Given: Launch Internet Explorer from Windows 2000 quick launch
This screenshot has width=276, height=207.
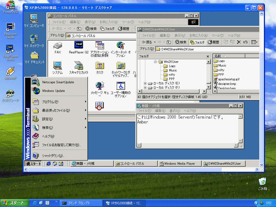Looking at the screenshot, I should (x=49, y=164).
